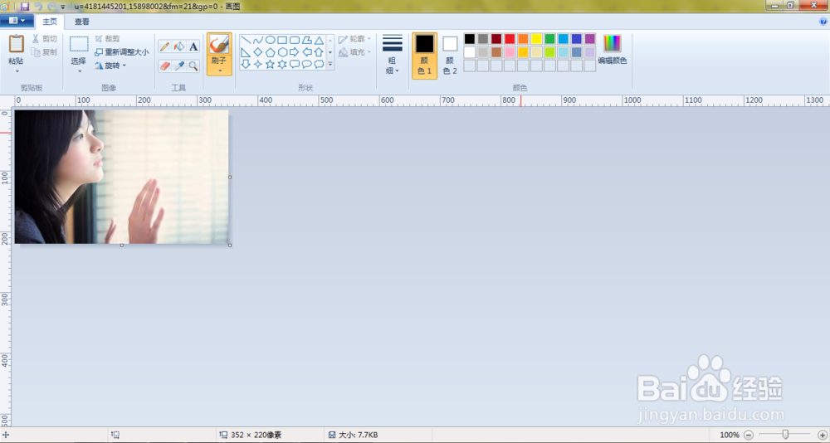Open Customize Quick Access Toolbar dropdown

[x=63, y=7]
